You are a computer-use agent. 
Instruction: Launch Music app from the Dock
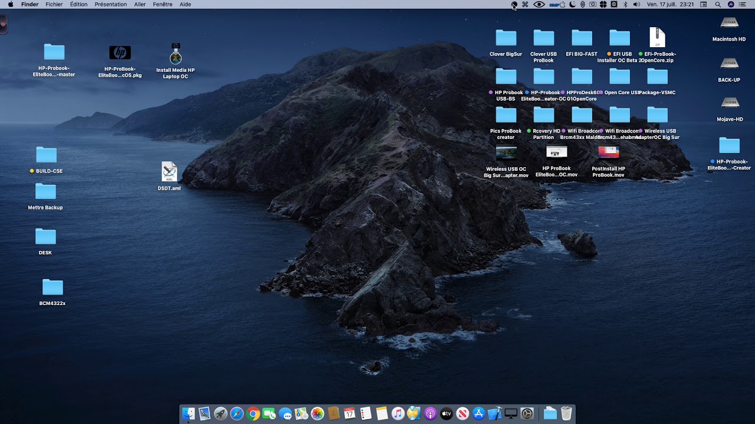(398, 413)
